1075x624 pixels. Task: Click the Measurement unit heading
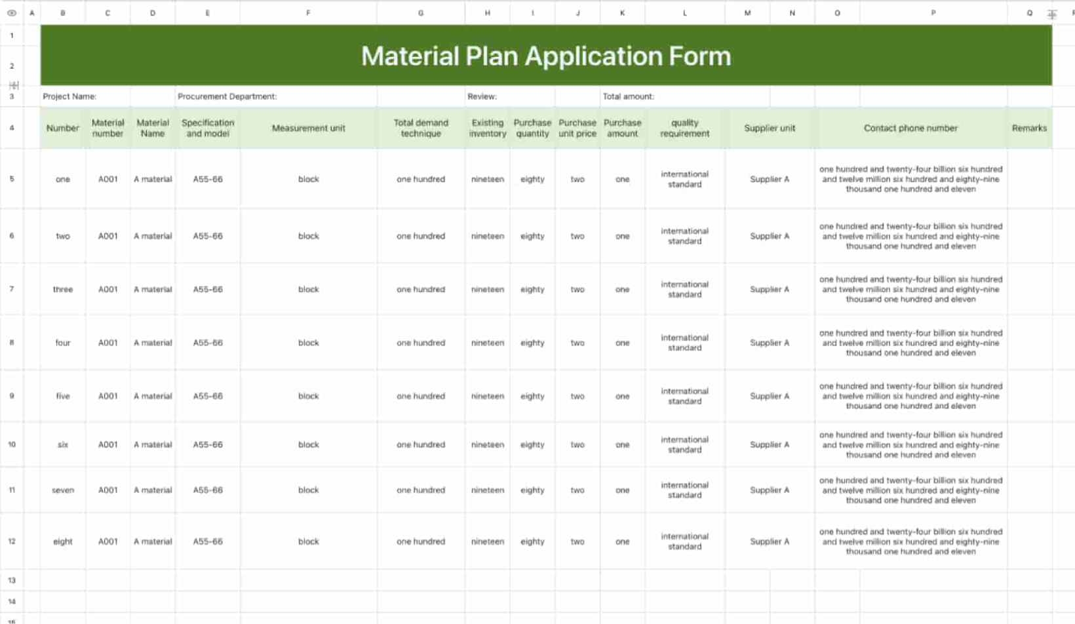308,128
